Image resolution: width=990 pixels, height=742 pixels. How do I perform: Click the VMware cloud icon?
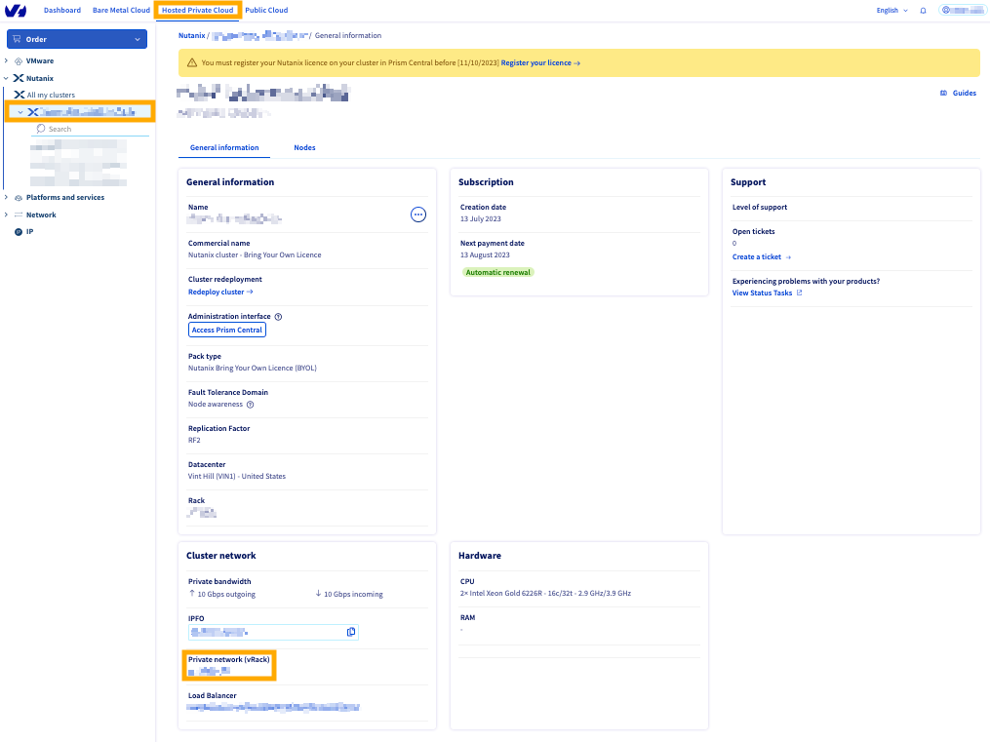tap(19, 61)
